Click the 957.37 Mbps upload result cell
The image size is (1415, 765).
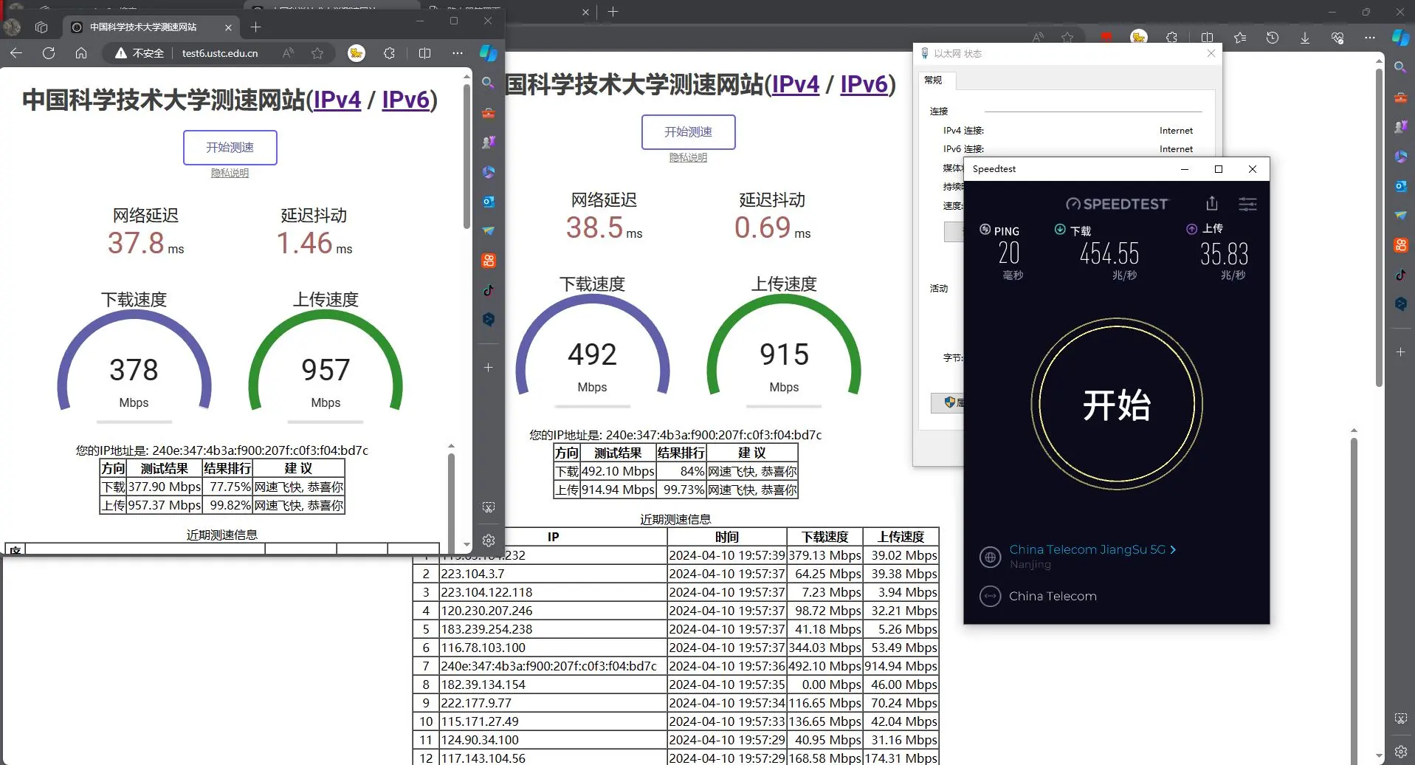point(165,505)
